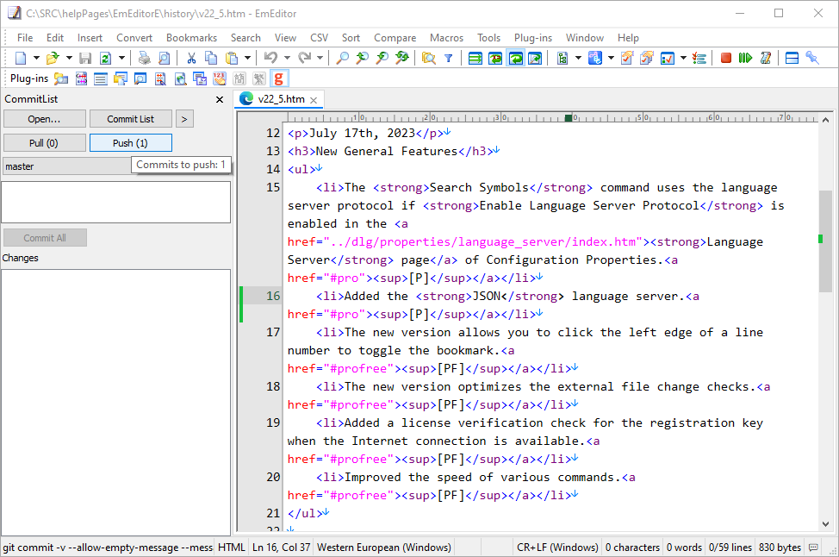Image resolution: width=839 pixels, height=557 pixels.
Task: Click the Redo arrow icon
Action: pyautogui.click(x=304, y=58)
